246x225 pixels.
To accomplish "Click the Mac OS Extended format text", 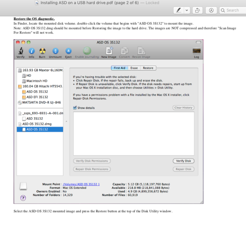I will 74,188.
